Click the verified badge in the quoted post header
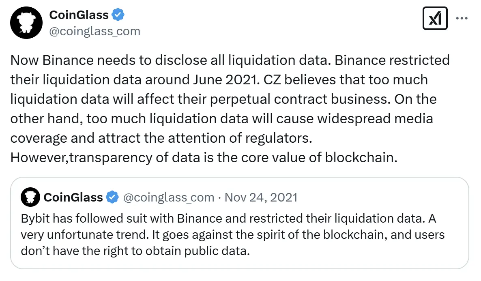Image resolution: width=481 pixels, height=281 pixels. tap(112, 197)
